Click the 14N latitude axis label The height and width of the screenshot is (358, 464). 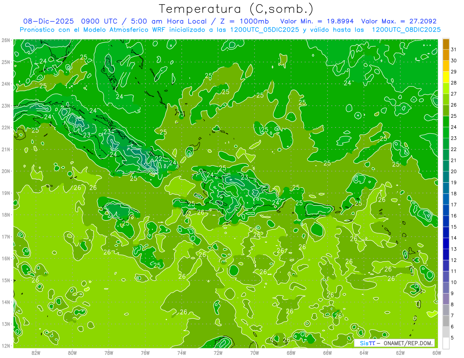click(x=6, y=302)
